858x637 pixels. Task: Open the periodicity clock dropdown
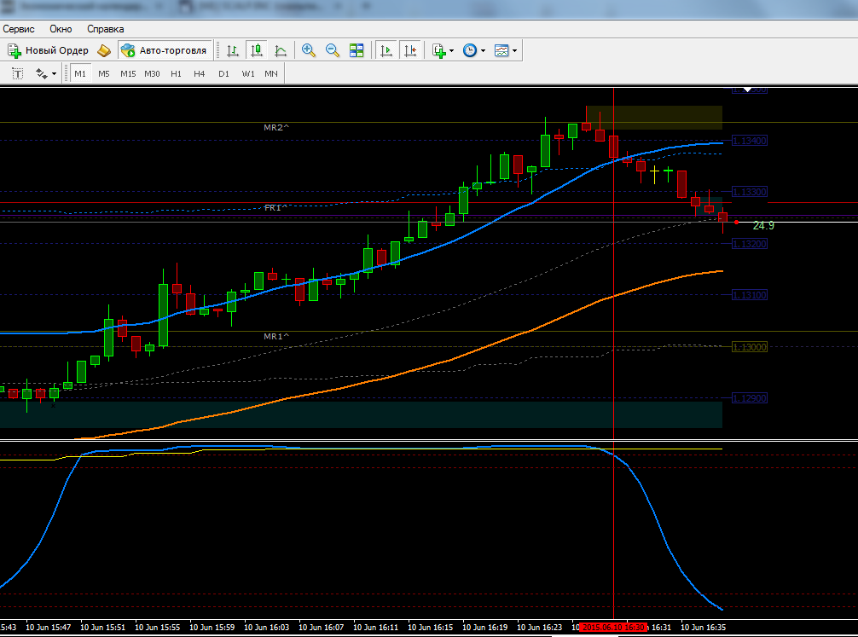pyautogui.click(x=474, y=50)
